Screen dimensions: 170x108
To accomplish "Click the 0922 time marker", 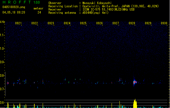I will pyautogui.click(x=35, y=23).
